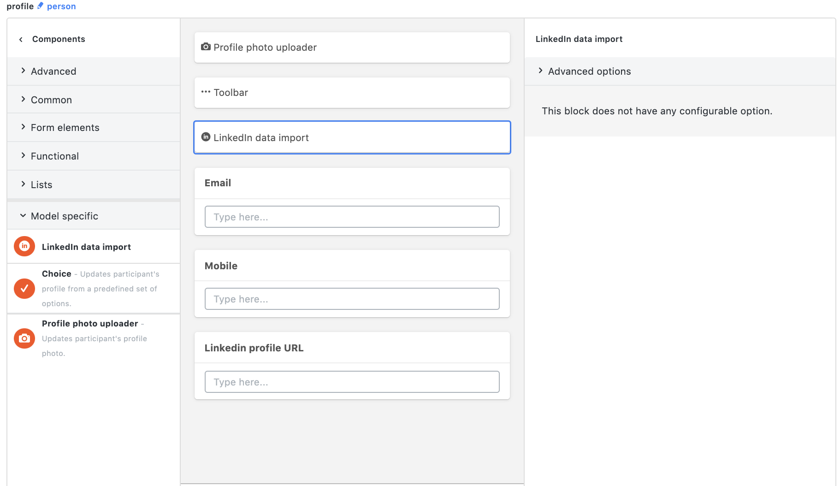Expand the Lists components section
The height and width of the screenshot is (486, 840).
pos(41,184)
